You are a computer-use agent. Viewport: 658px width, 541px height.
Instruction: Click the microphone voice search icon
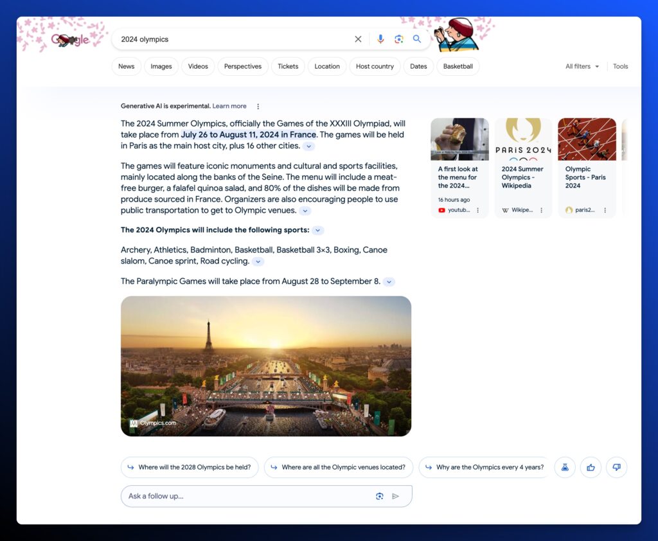pos(380,39)
